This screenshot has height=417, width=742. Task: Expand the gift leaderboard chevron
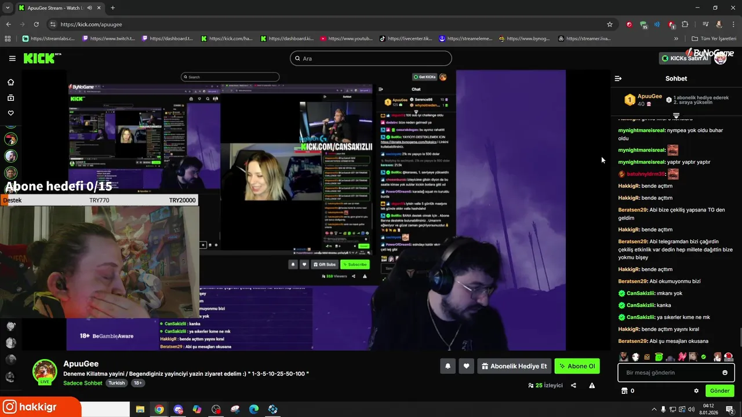676,115
